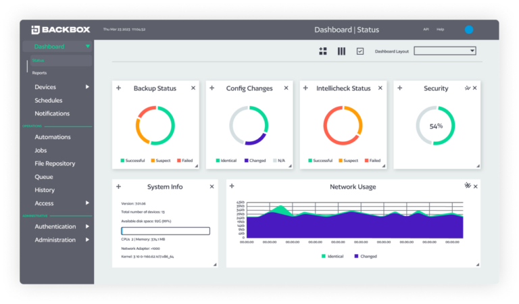Close the Config Changes widget
The height and width of the screenshot is (304, 519).
click(x=286, y=88)
